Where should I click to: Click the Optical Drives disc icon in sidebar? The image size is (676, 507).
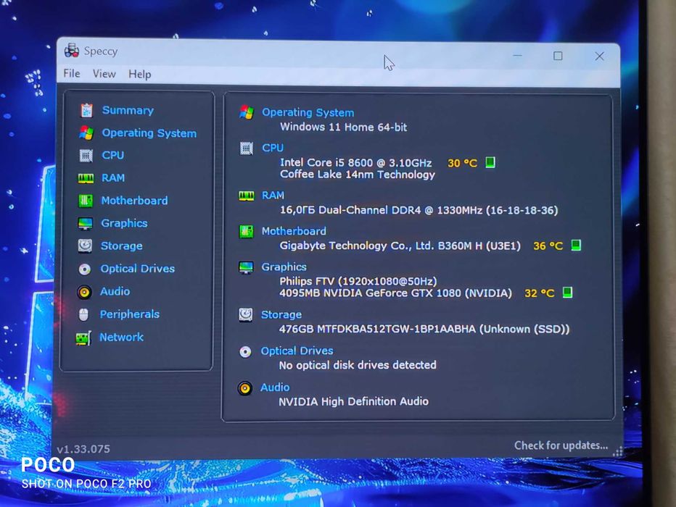coord(84,269)
